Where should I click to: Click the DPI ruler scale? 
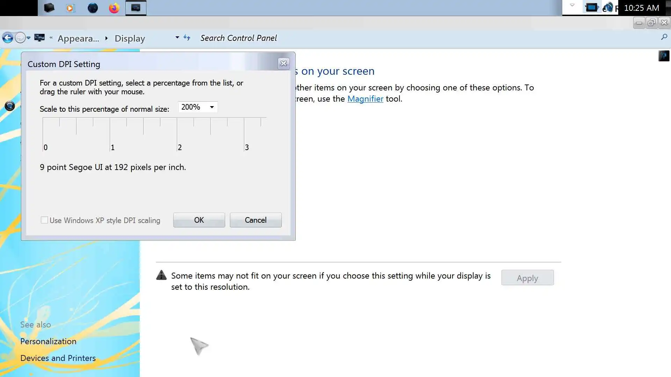154,134
